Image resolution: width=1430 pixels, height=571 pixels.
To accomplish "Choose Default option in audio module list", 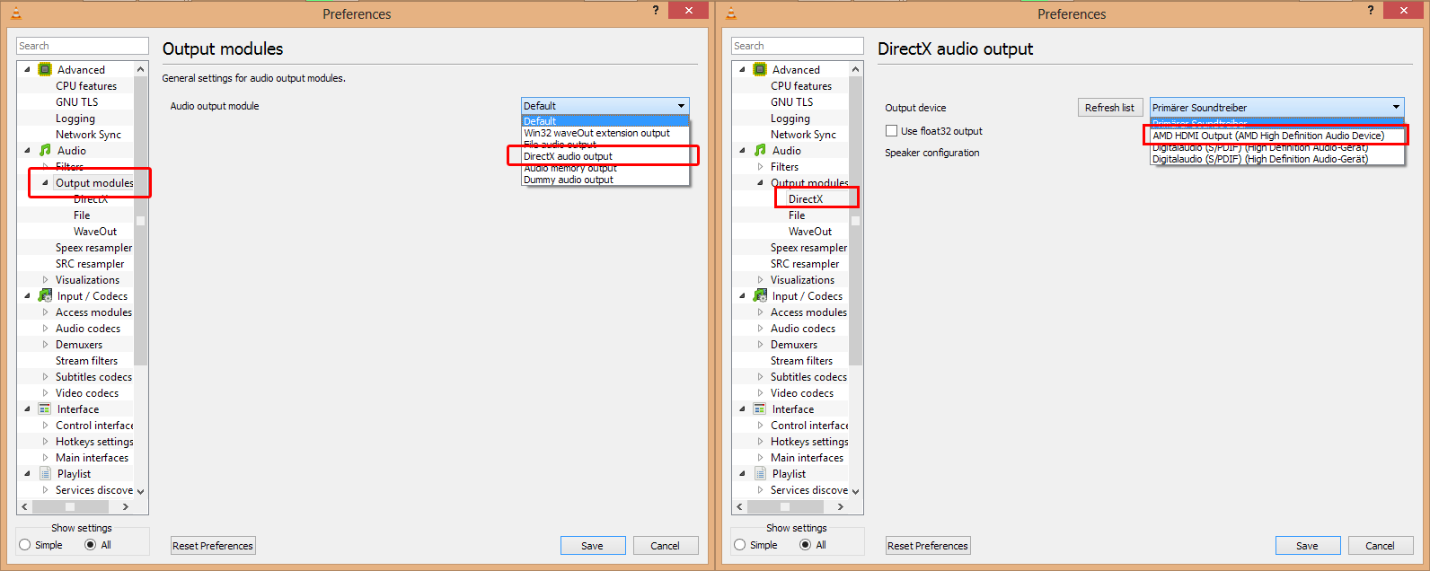I will (x=605, y=121).
